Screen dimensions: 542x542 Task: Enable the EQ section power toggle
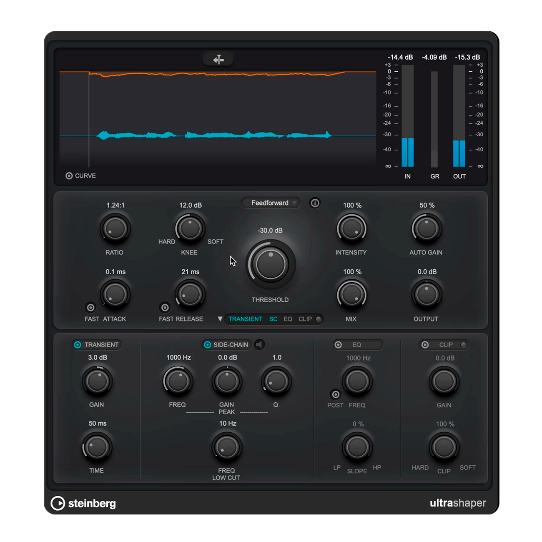tap(339, 345)
